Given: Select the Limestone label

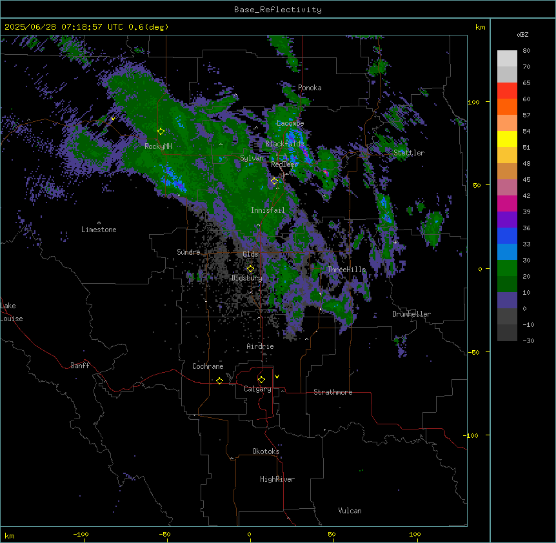Looking at the screenshot, I should pyautogui.click(x=99, y=230).
